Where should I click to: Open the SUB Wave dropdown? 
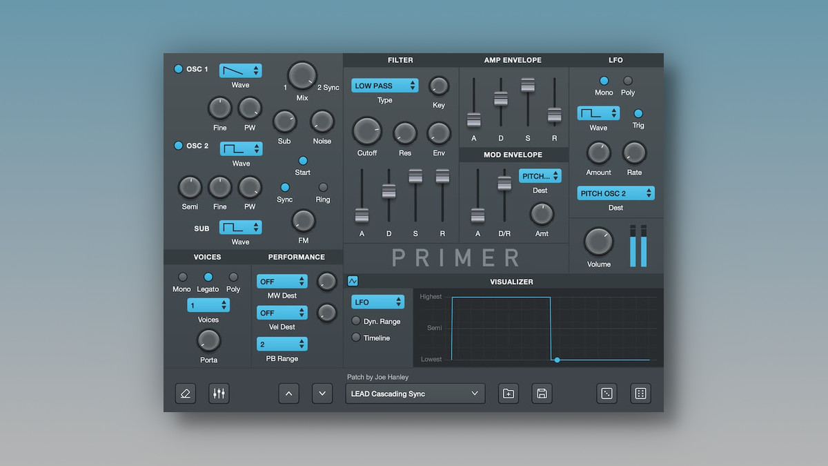(x=241, y=227)
